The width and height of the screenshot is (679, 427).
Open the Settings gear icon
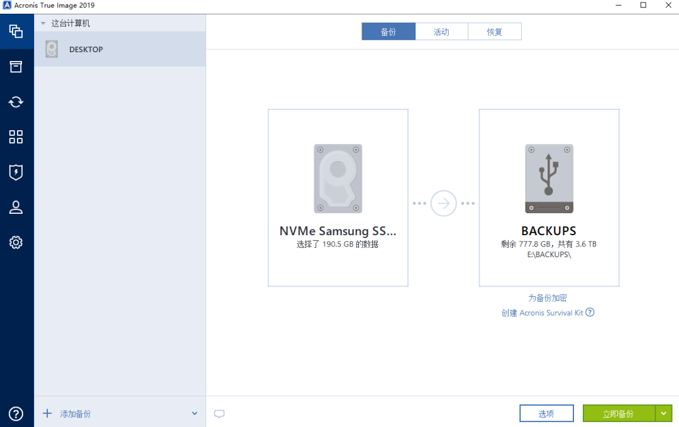[16, 242]
